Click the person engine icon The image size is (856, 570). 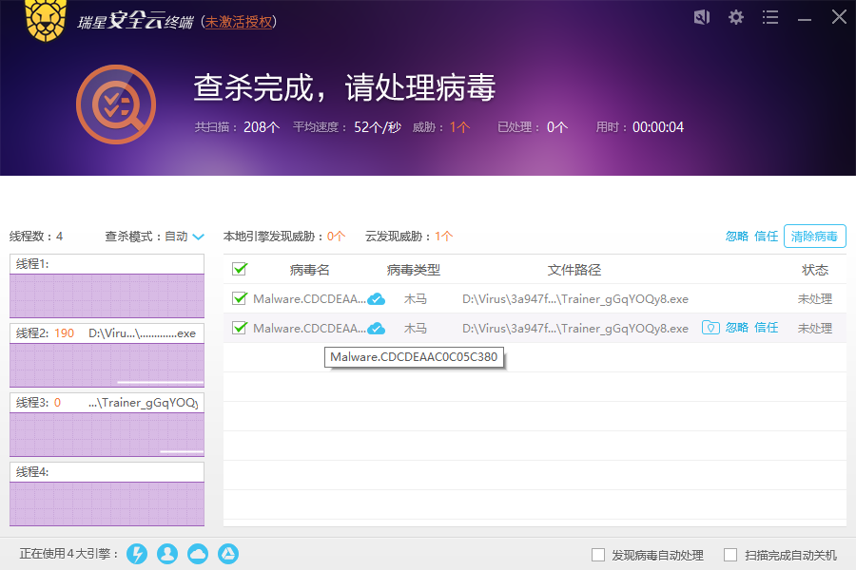coord(167,554)
